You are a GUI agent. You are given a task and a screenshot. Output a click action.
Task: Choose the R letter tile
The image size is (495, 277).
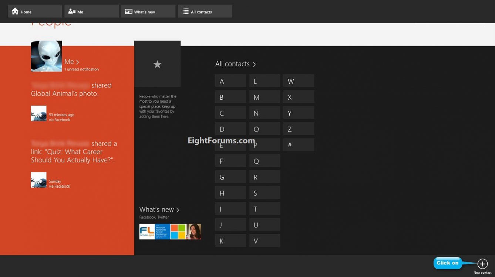coord(265,177)
